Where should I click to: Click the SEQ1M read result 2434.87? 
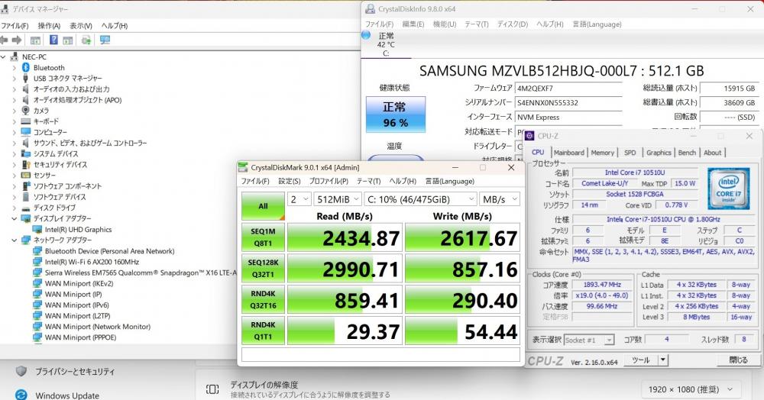(x=345, y=238)
